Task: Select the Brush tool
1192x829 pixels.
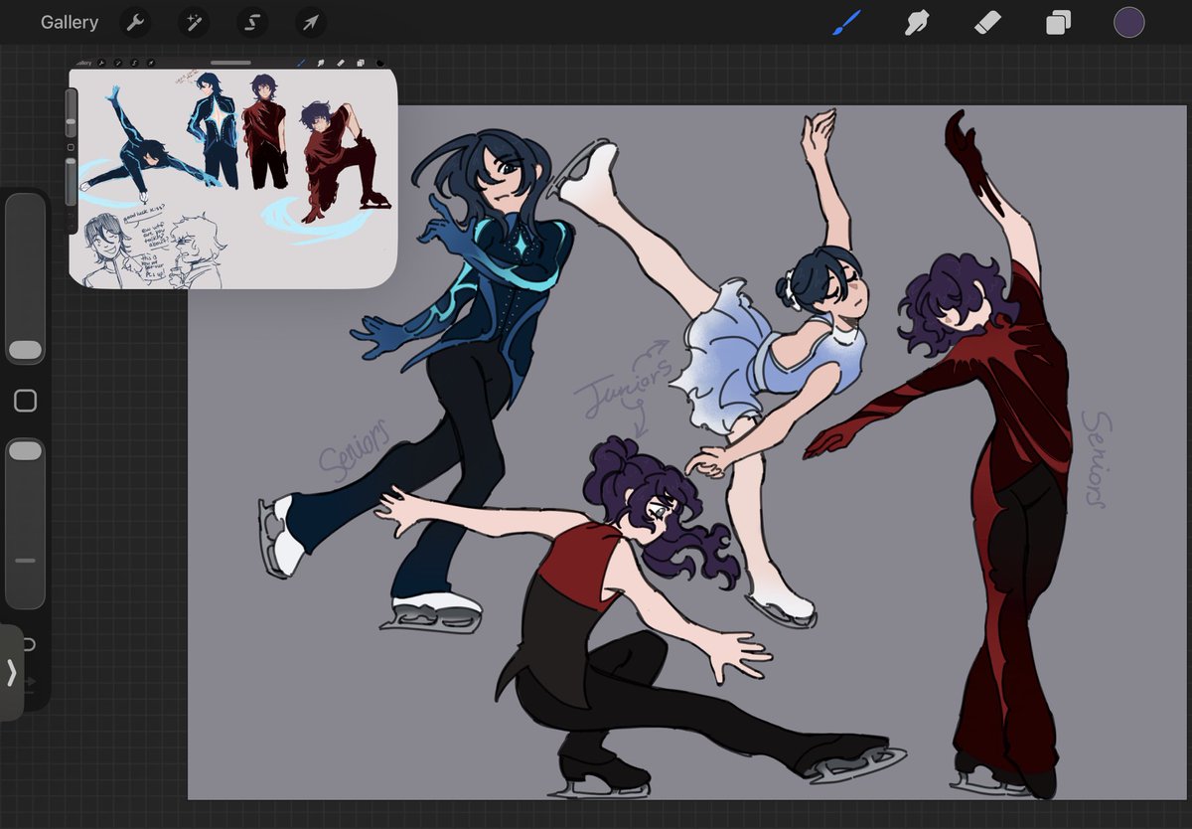Action: (846, 22)
